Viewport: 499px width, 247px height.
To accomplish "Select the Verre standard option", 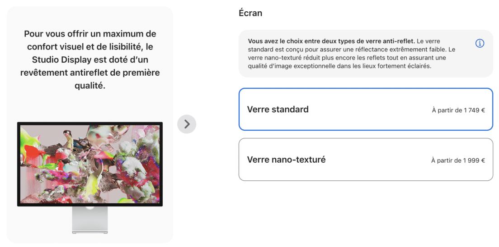I will click(366, 109).
